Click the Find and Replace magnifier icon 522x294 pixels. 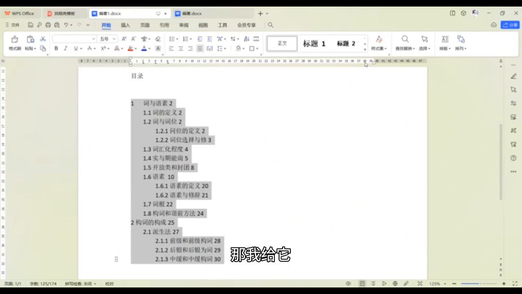click(x=405, y=39)
